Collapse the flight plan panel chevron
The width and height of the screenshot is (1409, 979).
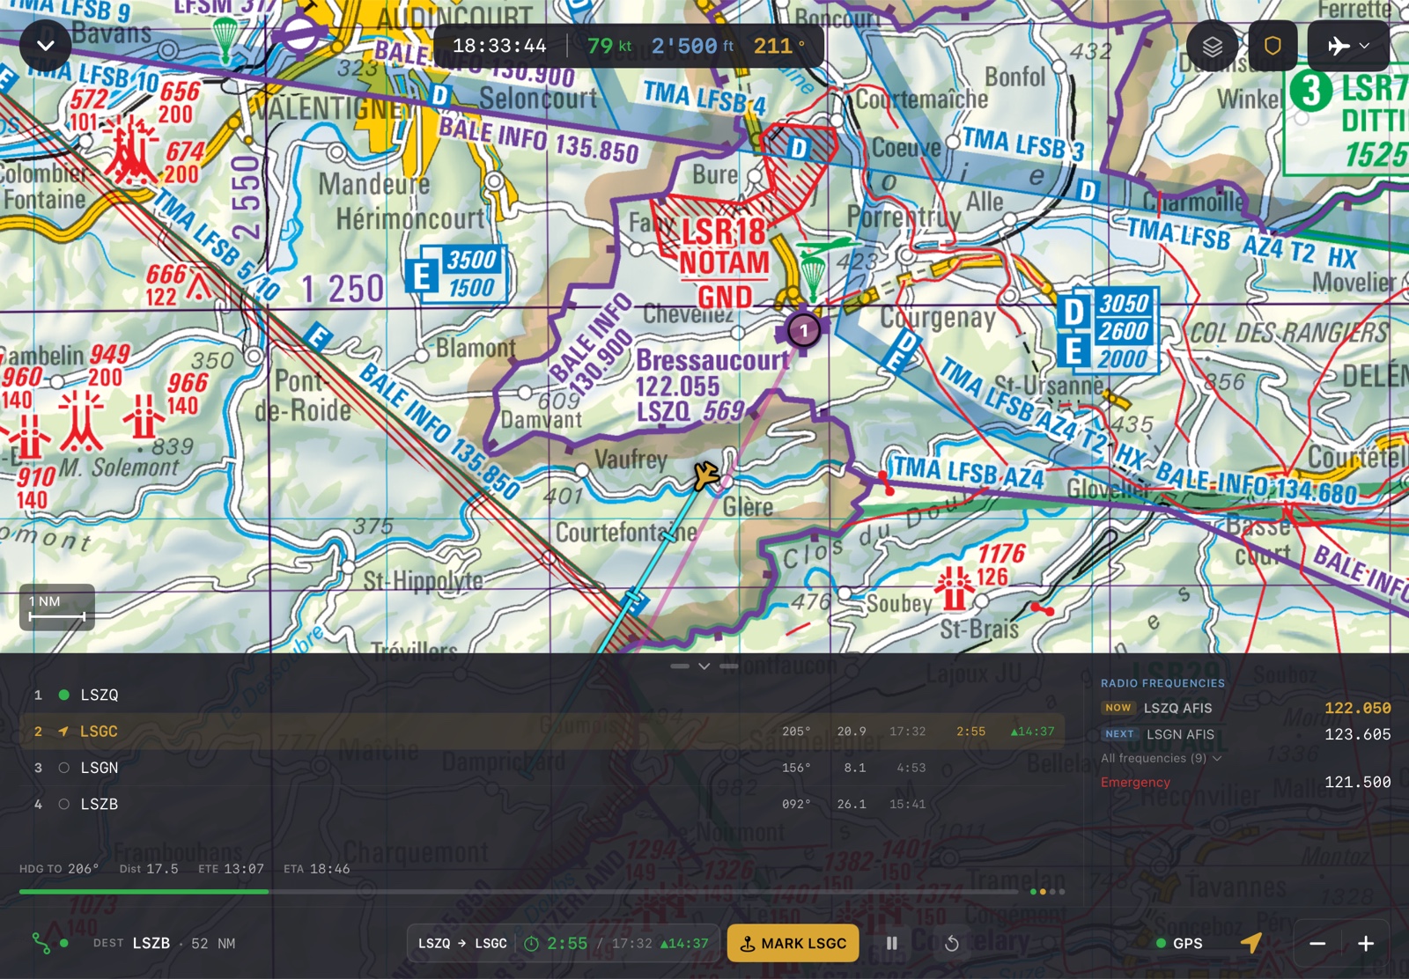704,666
